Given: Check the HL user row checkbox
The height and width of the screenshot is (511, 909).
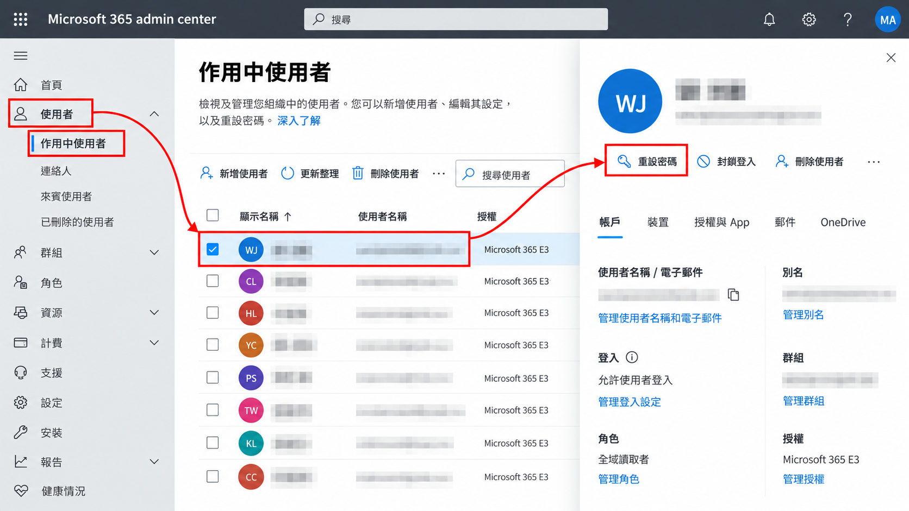Looking at the screenshot, I should (213, 313).
